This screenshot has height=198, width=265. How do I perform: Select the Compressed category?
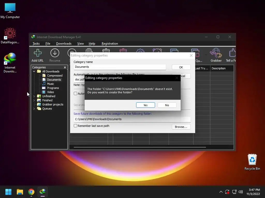pos(55,76)
